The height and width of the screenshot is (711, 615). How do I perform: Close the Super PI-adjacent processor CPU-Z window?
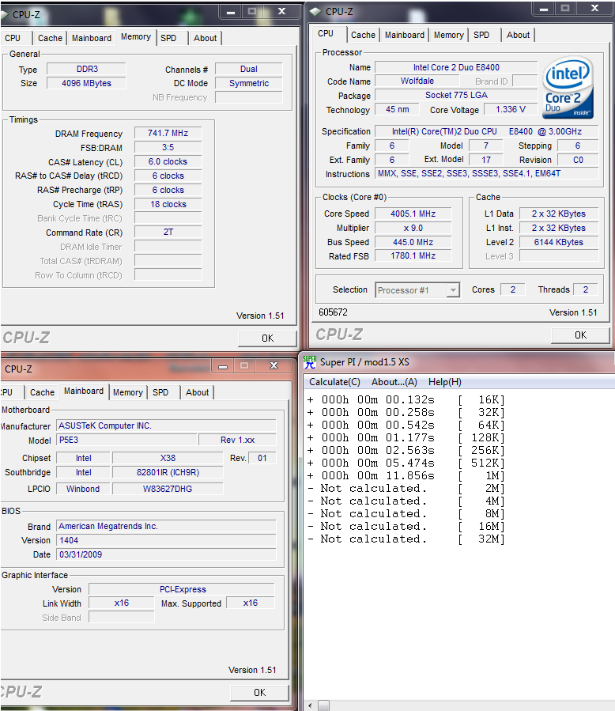(x=594, y=8)
